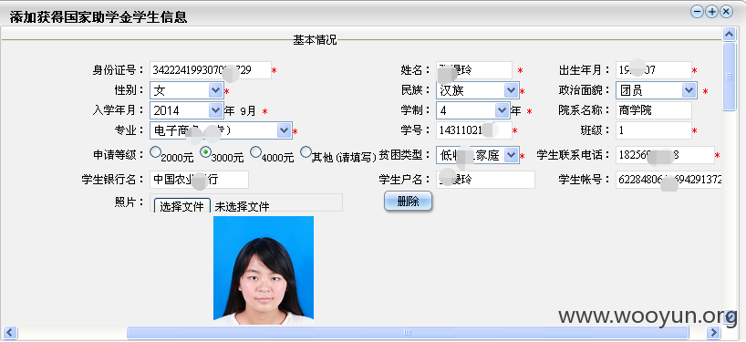Open the 政治面貌 dropdown showing 团员
Viewport: 746px width, 342px height.
click(x=656, y=90)
